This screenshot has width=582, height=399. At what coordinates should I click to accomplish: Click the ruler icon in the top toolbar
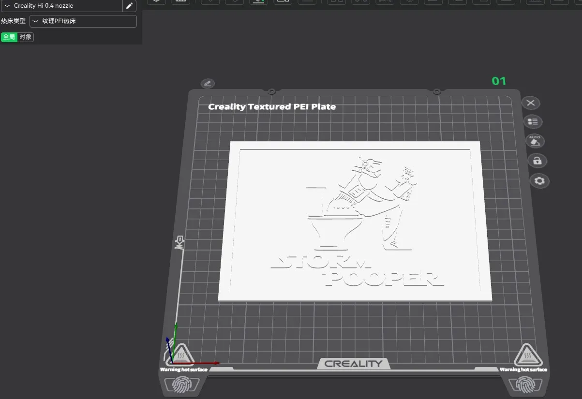pyautogui.click(x=181, y=2)
